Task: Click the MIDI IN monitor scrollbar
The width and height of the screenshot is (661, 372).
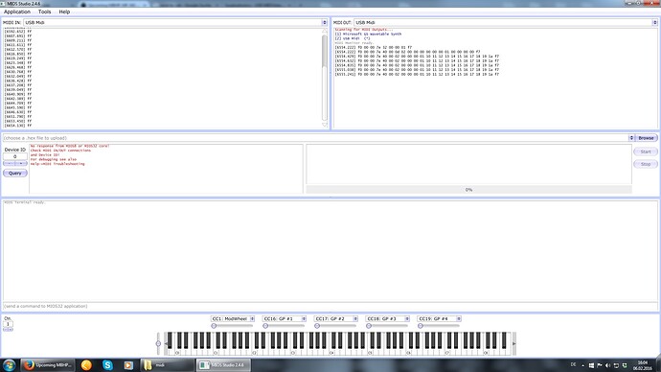Action: (x=325, y=78)
